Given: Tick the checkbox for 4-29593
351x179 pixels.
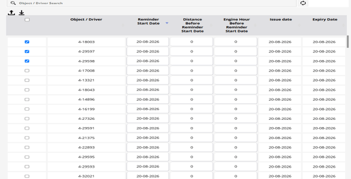Looking at the screenshot, I should (27, 167).
